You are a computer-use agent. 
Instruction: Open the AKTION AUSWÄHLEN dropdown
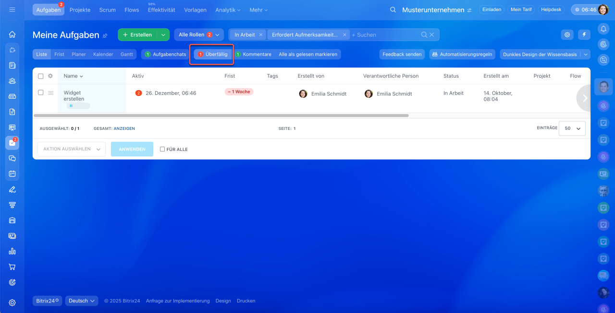[72, 149]
